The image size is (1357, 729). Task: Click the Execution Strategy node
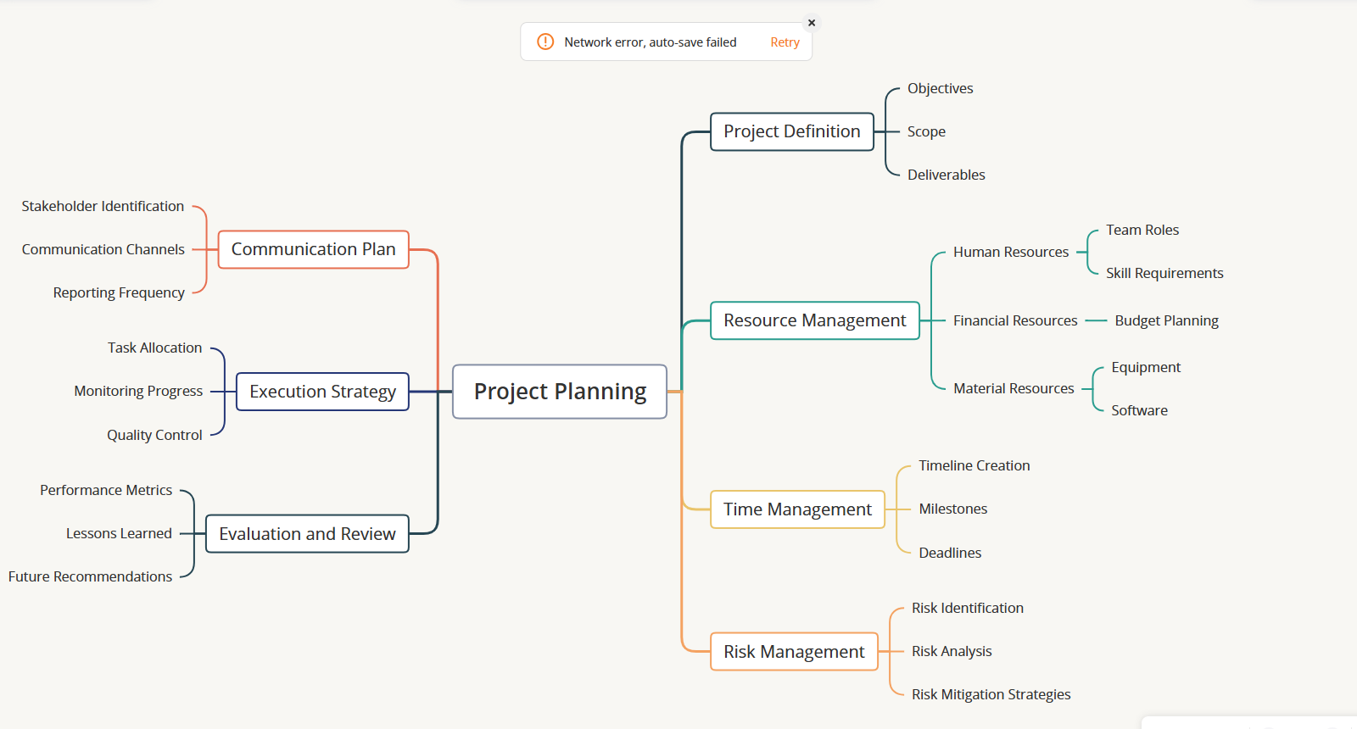point(322,392)
